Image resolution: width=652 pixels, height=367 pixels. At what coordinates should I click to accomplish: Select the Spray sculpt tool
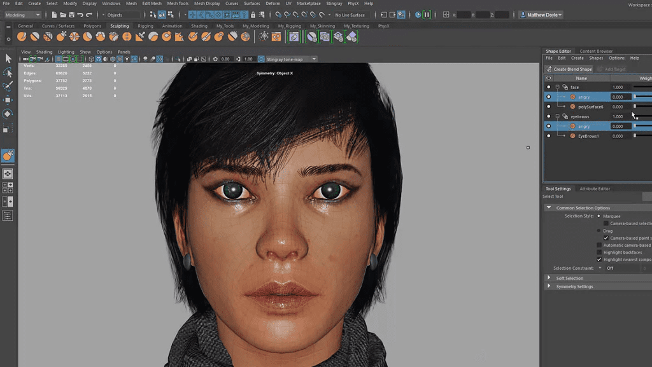[113, 37]
